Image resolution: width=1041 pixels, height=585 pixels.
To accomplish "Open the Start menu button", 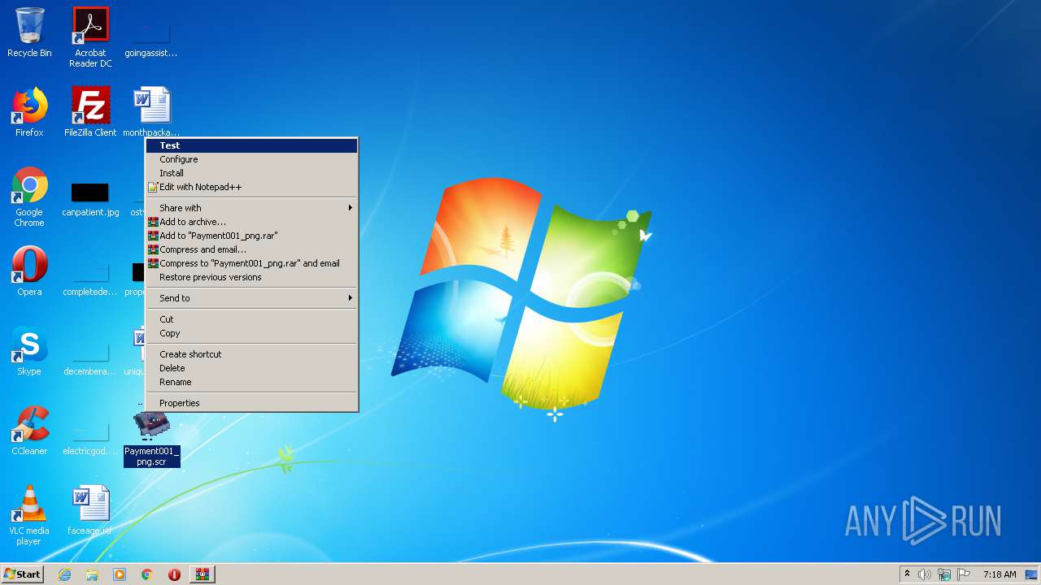I will 22,574.
